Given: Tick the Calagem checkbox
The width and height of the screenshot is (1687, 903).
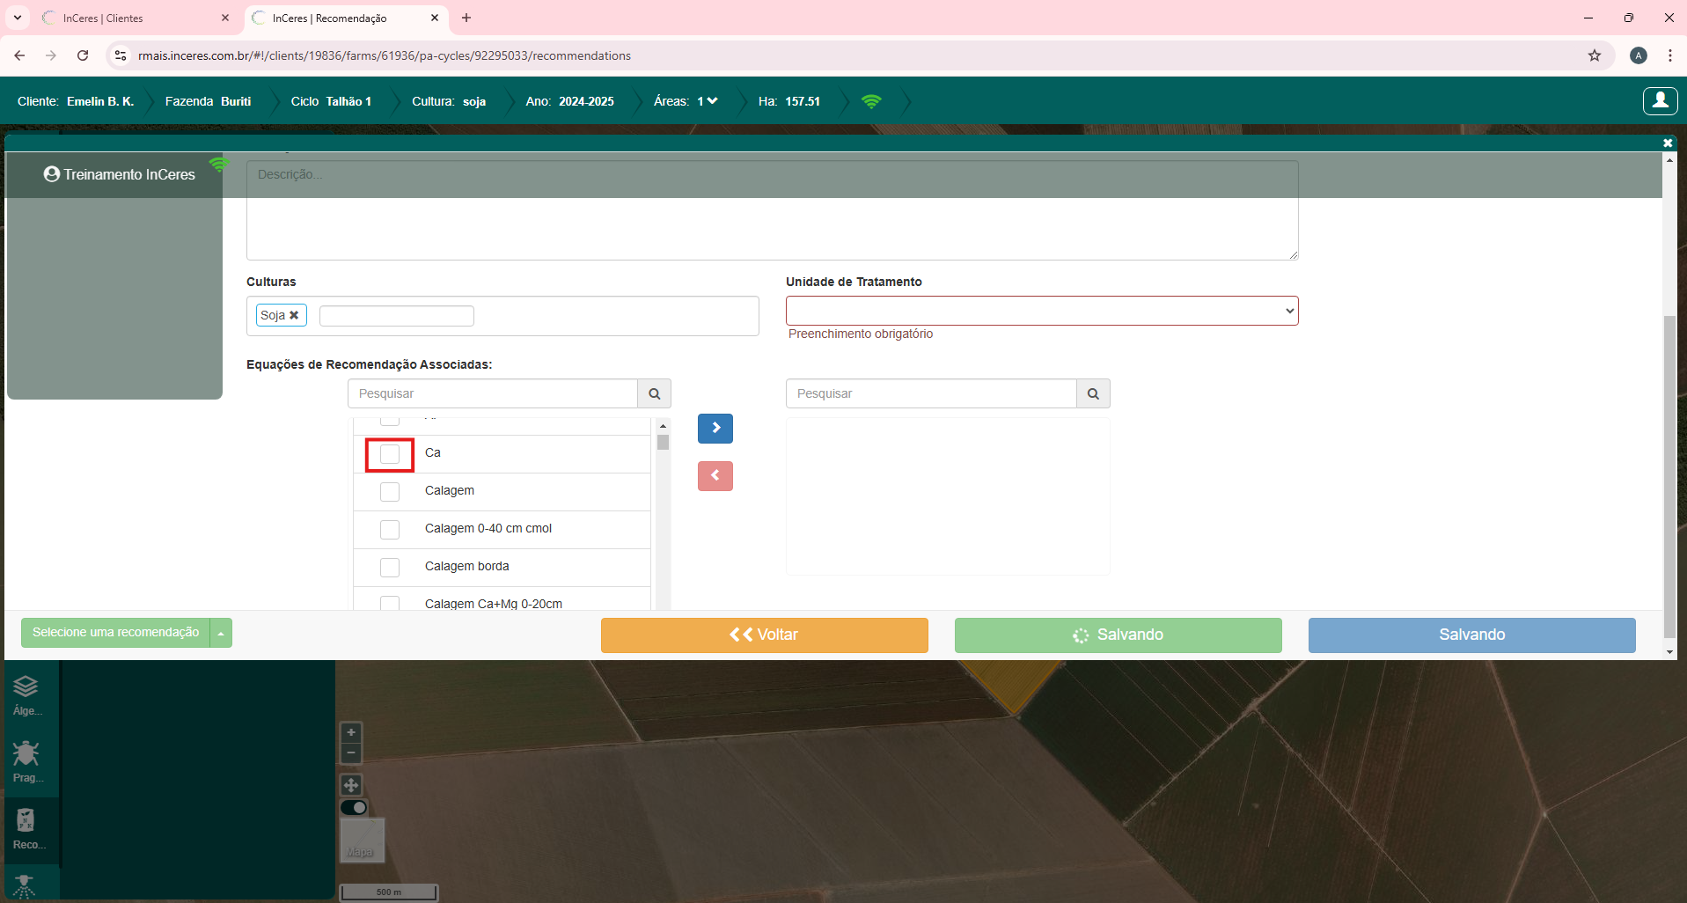Looking at the screenshot, I should coord(390,492).
